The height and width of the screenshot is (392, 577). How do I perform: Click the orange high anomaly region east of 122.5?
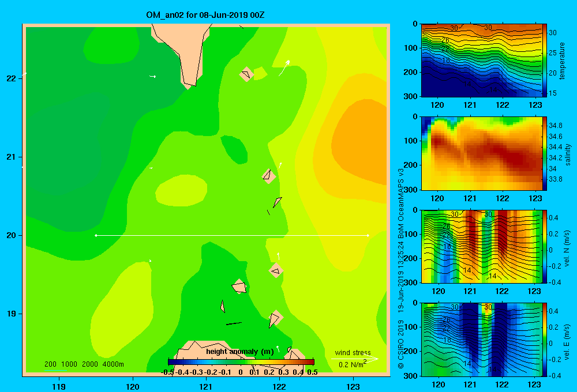pos(362,142)
